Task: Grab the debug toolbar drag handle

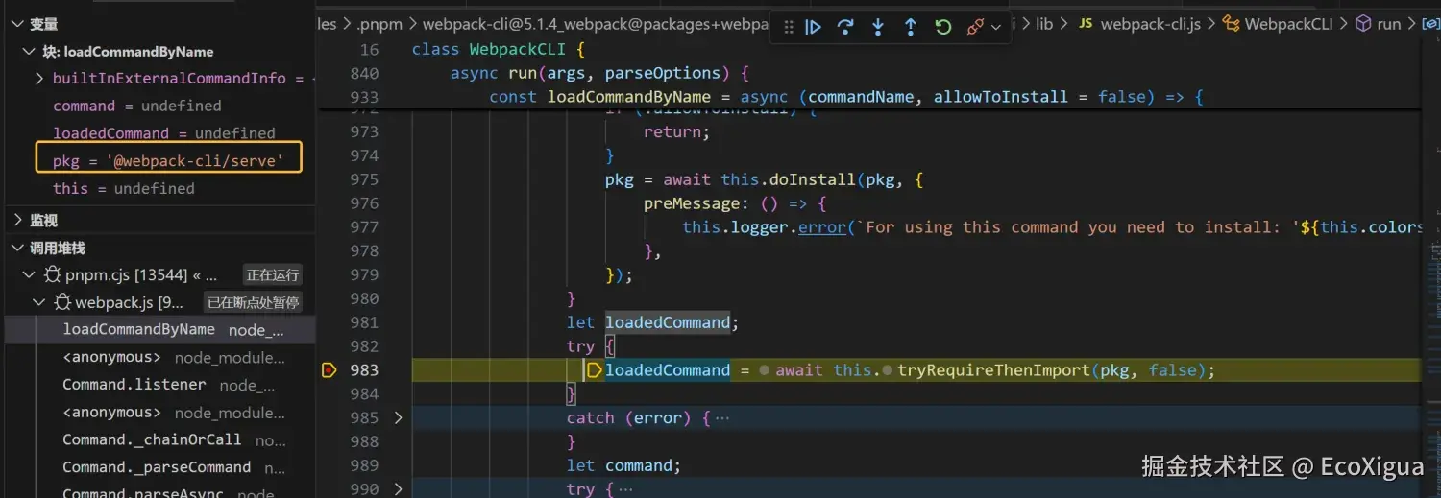Action: click(x=789, y=27)
